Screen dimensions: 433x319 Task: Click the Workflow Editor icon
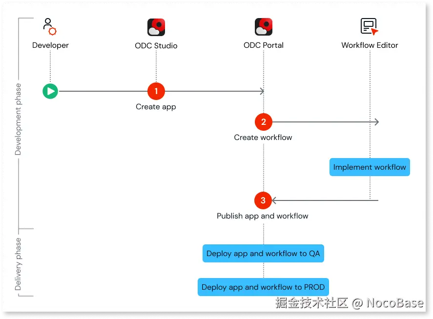(369, 25)
